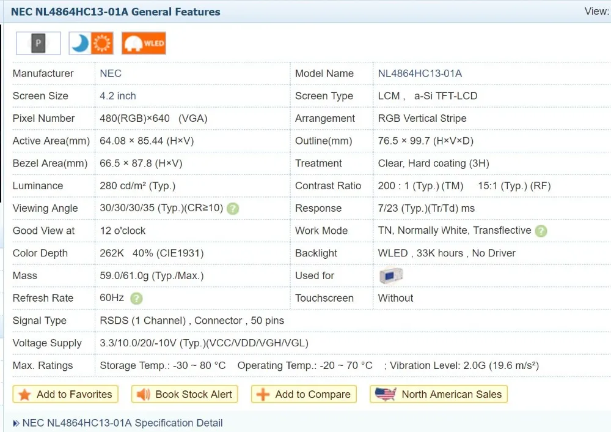Click the portrait panel orientation icon
The image size is (611, 432).
(38, 43)
